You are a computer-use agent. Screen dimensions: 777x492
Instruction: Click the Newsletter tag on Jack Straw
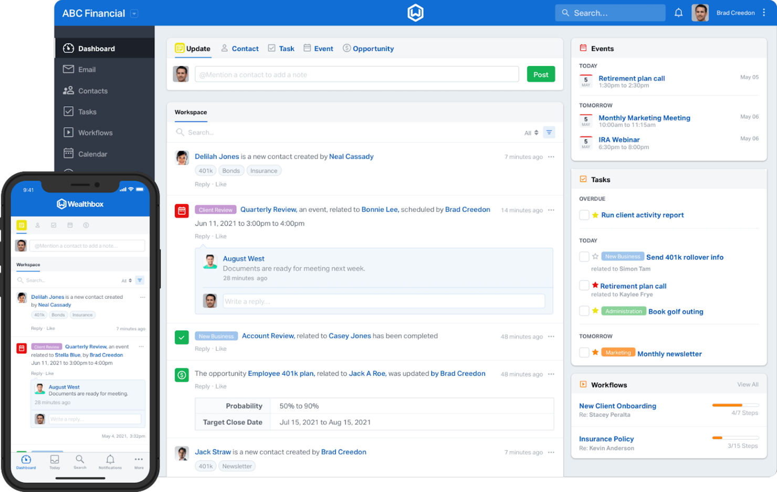coord(237,466)
